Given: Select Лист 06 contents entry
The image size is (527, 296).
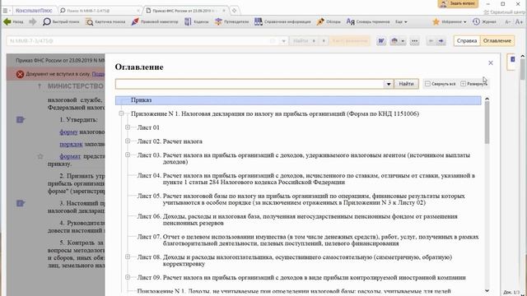Looking at the screenshot, I should tap(297, 220).
